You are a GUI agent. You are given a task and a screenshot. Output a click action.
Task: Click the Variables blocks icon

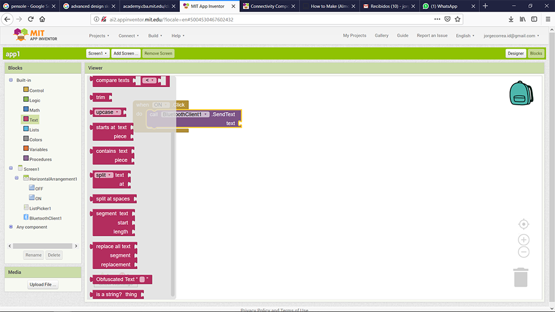26,149
